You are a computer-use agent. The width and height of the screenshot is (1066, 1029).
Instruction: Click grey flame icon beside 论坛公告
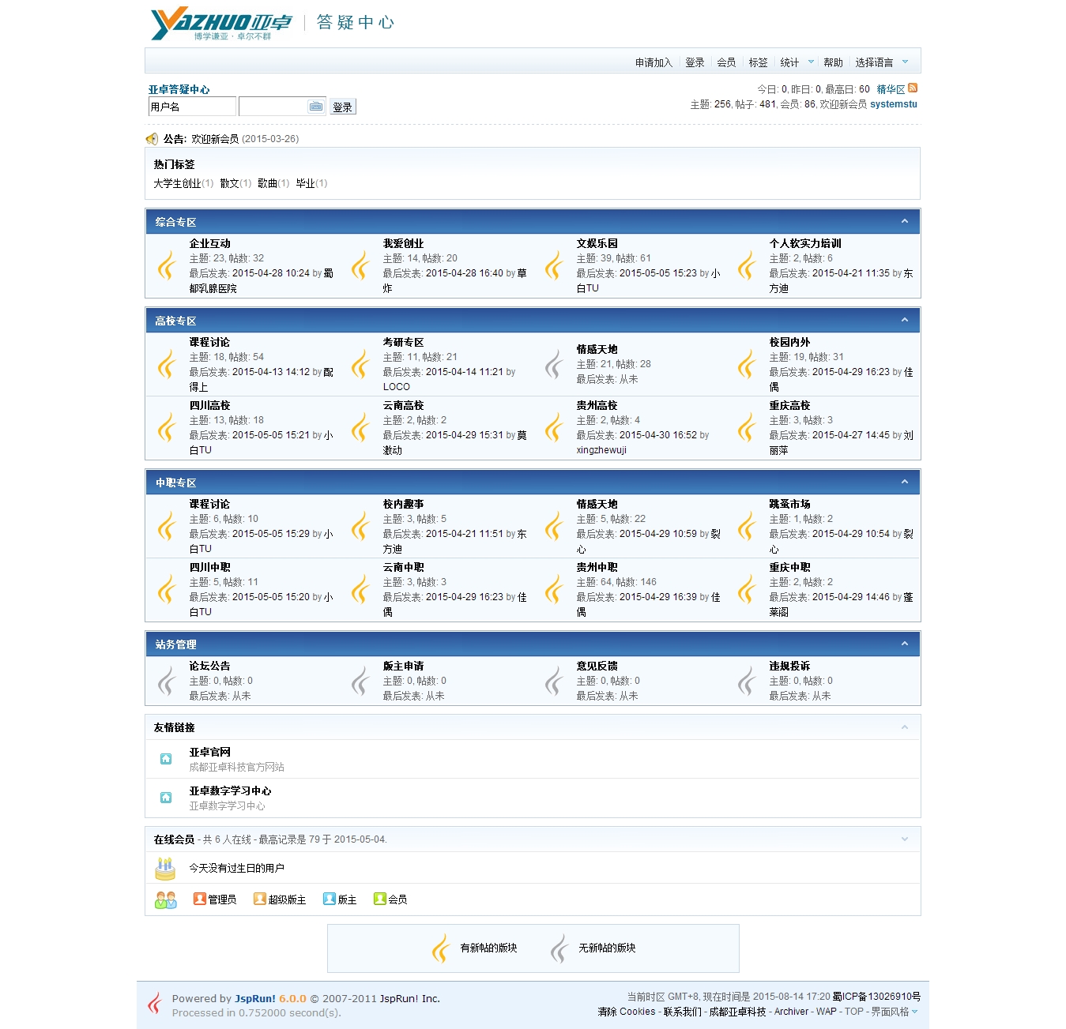[166, 682]
